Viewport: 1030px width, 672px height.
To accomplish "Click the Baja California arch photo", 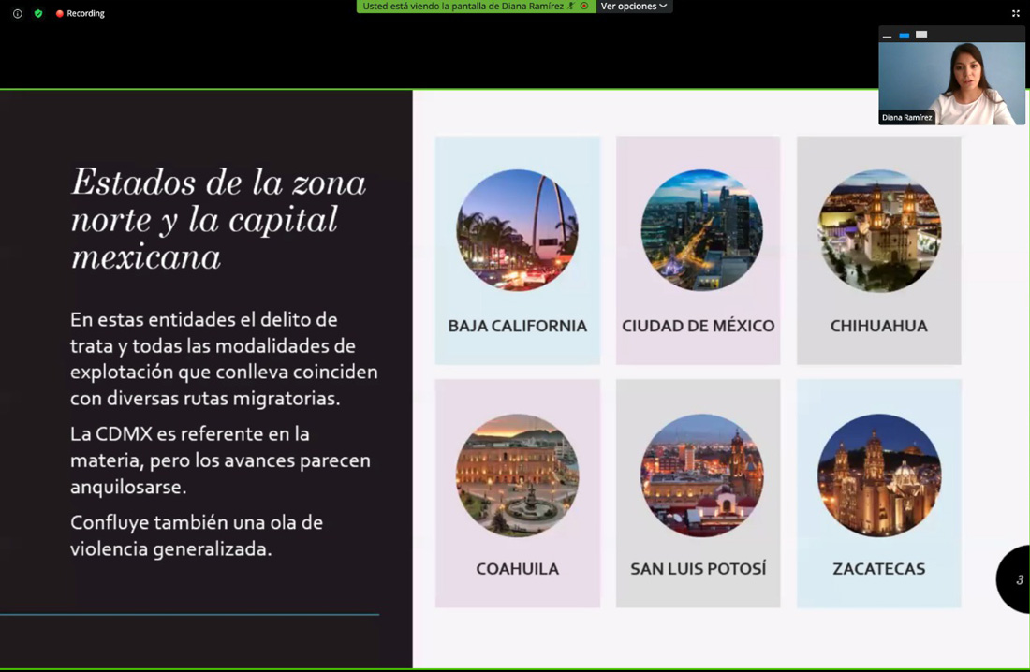I will coord(517,230).
